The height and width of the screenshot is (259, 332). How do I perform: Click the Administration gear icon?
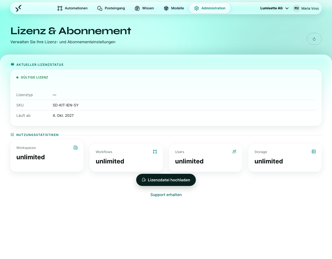click(x=197, y=8)
